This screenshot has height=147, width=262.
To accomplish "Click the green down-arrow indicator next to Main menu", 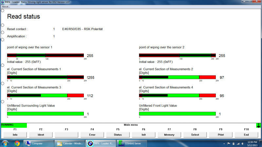I will coord(258,125).
